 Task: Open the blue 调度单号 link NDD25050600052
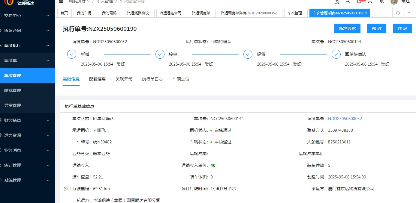click(x=345, y=119)
